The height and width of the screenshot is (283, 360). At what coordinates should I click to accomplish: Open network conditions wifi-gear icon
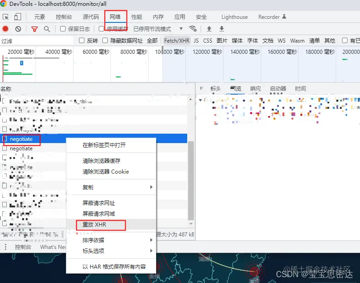193,29
